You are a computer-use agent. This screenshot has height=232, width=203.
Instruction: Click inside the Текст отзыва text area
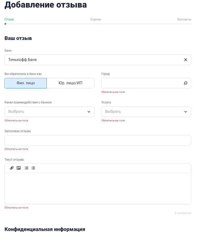click(x=98, y=188)
